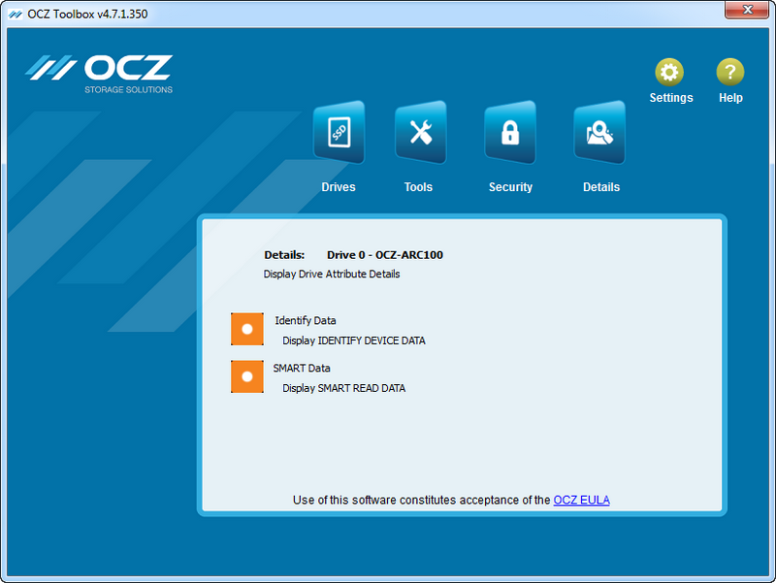The image size is (776, 583).
Task: Click the orange SMART Data button
Action: tap(247, 376)
